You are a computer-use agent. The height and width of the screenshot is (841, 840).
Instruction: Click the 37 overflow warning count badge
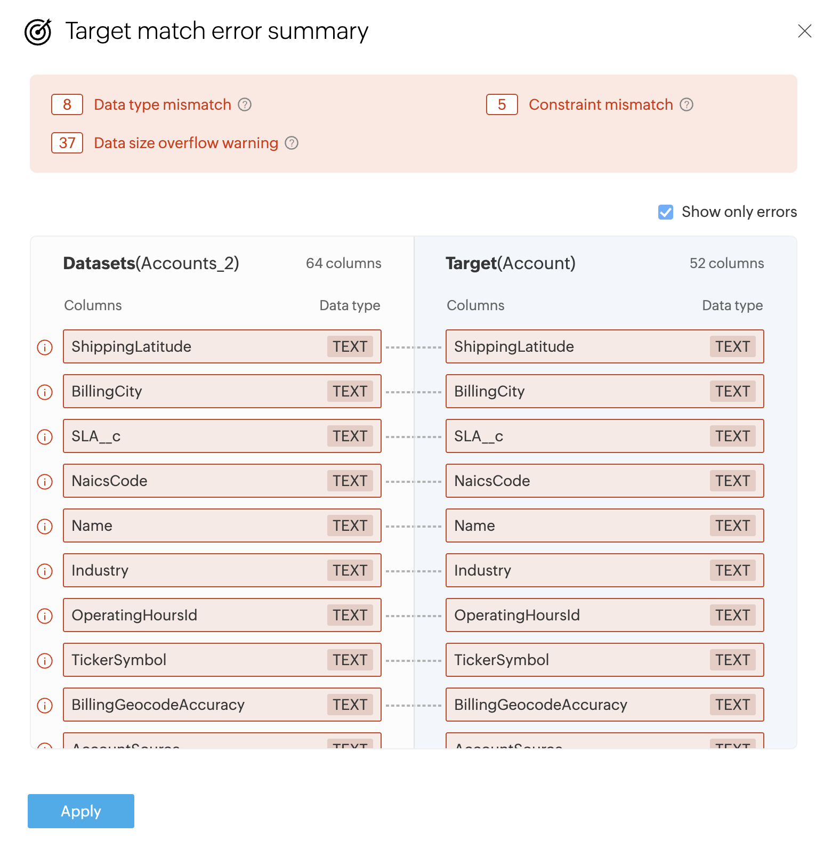(67, 143)
